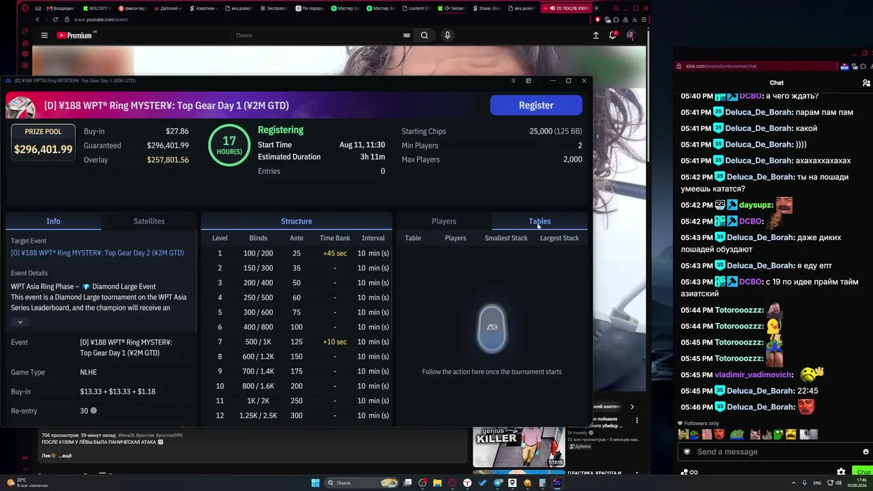Open Opera downloads icon in the toolbar
The width and height of the screenshot is (873, 491).
pyautogui.click(x=635, y=20)
